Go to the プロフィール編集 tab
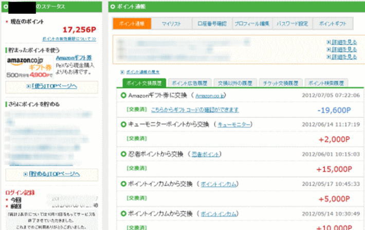Screen dimensions: 365x230 (x=252, y=24)
